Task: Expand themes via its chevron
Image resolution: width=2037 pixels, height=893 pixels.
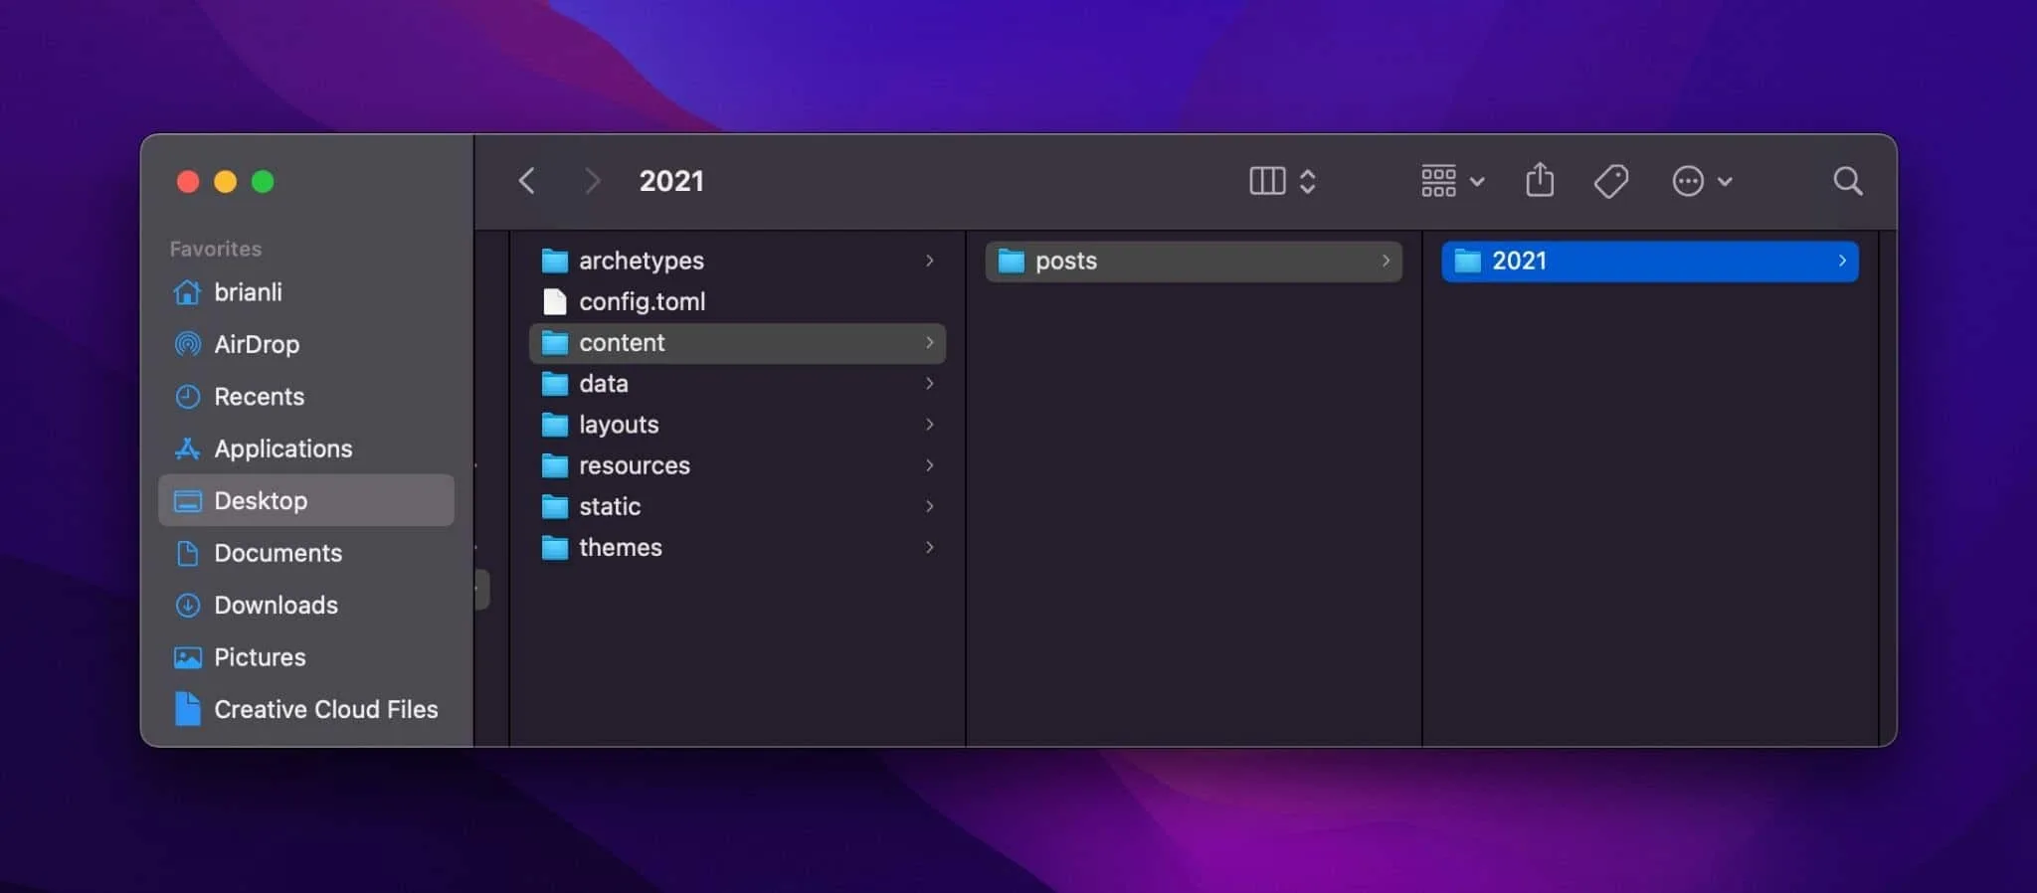Action: (x=929, y=548)
